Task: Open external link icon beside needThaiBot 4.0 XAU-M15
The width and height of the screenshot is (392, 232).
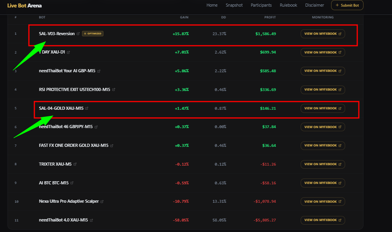Action: pyautogui.click(x=92, y=220)
